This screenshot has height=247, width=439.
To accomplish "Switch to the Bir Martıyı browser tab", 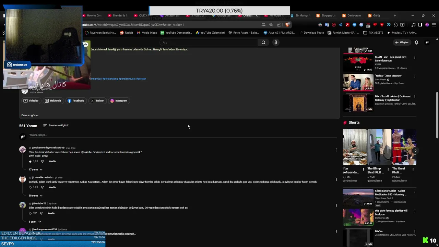I will [x=300, y=15].
